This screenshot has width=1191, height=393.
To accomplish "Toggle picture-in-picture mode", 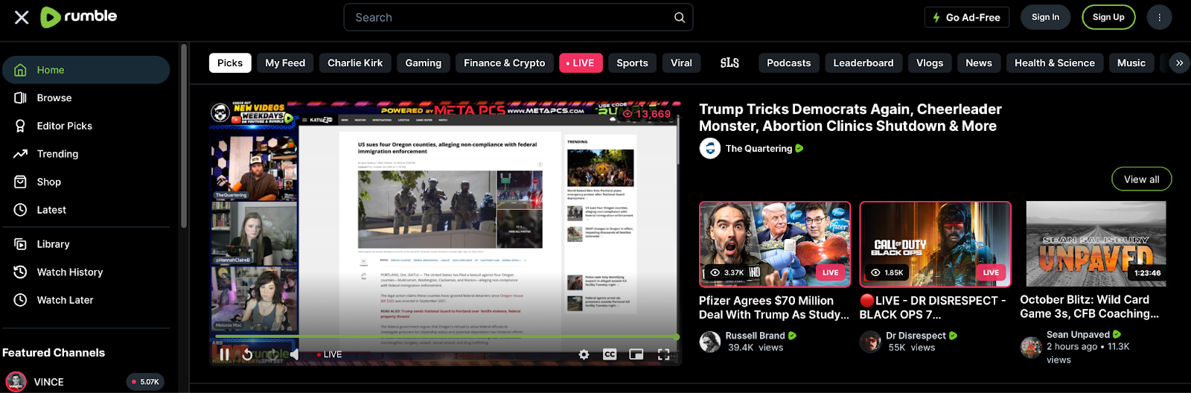I will coord(636,354).
